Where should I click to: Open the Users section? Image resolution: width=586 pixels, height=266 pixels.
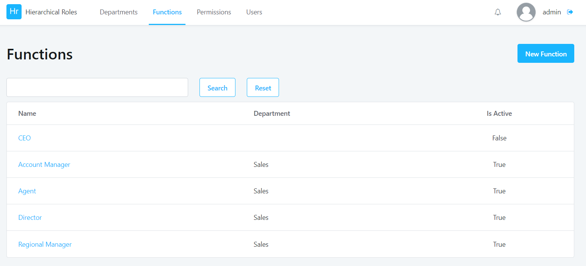point(254,12)
